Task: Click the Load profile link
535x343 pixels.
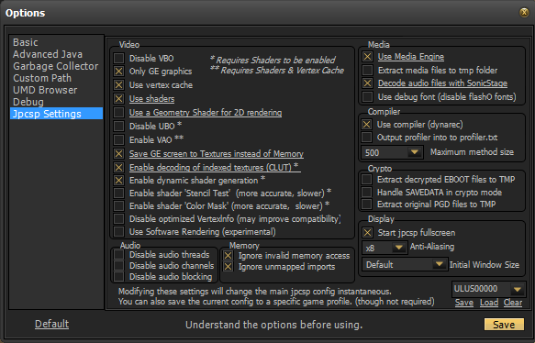Action: (x=489, y=303)
